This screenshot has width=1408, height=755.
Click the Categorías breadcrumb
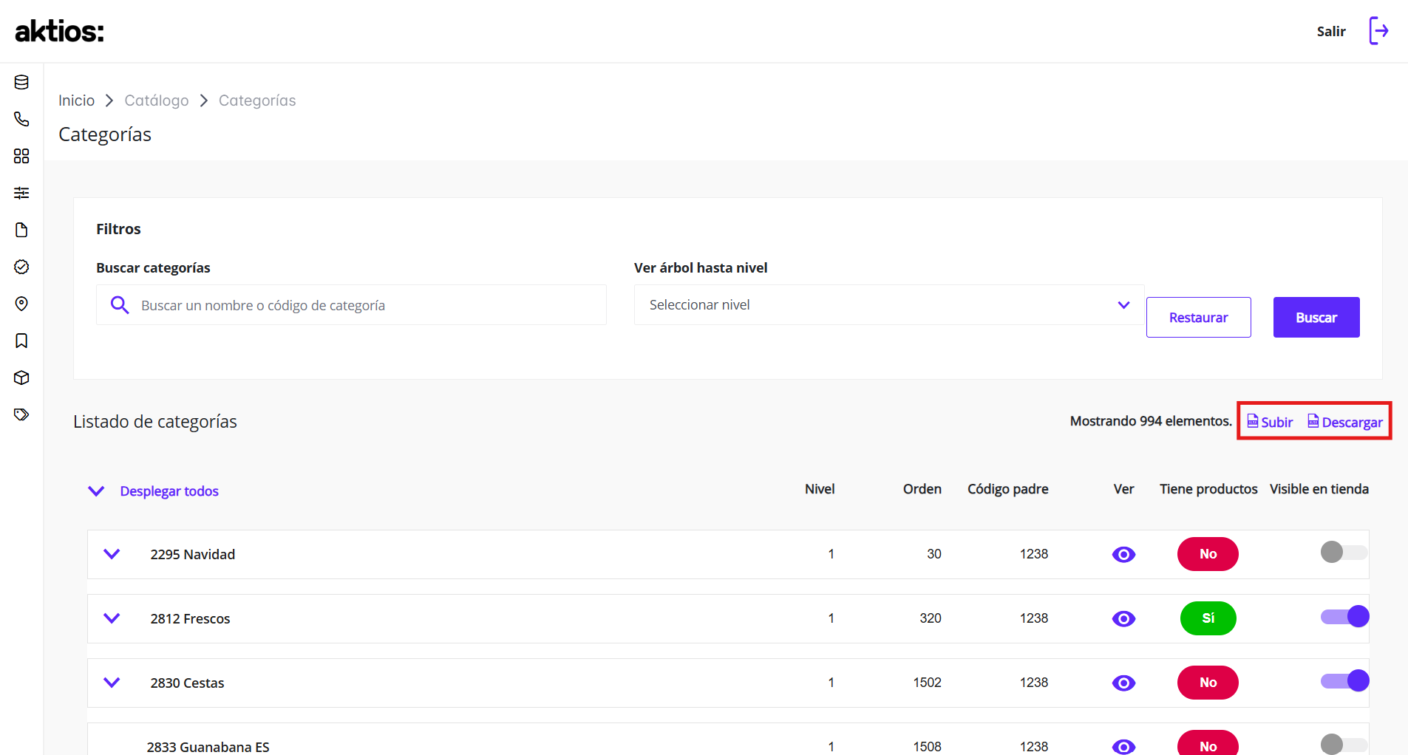[x=257, y=100]
